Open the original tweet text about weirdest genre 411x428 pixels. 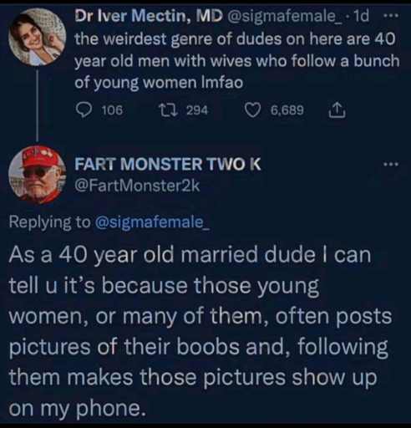pyautogui.click(x=237, y=61)
